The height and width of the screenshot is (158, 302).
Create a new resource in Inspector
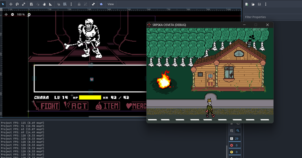click(x=247, y=4)
